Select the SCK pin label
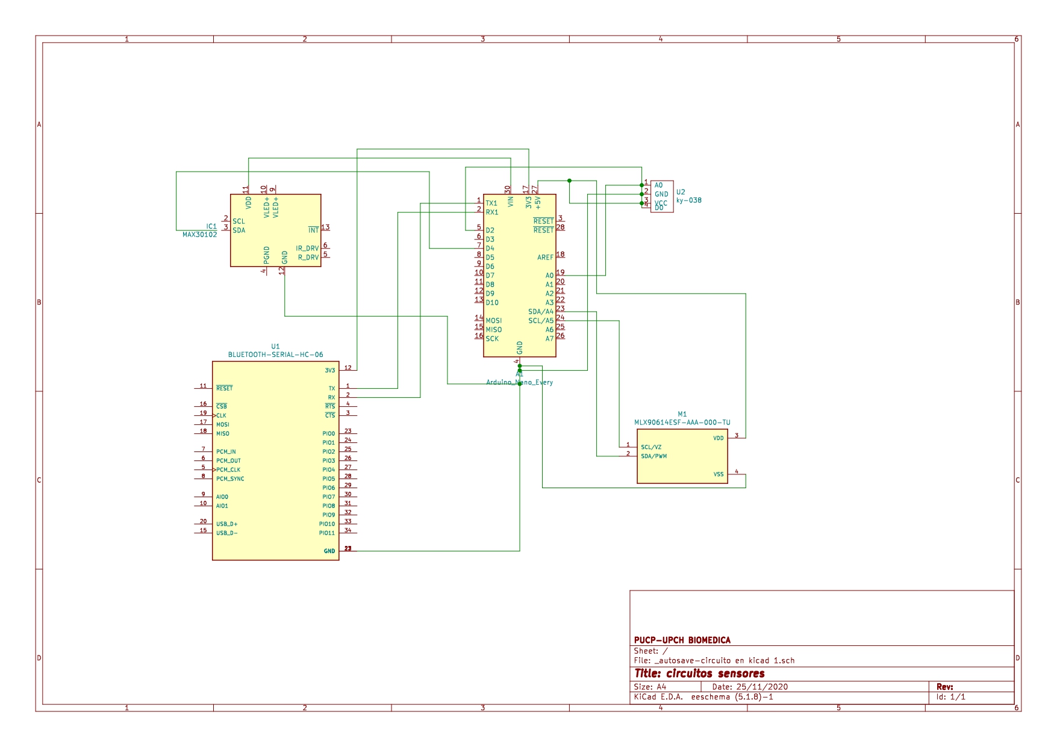1057x747 pixels. pyautogui.click(x=492, y=339)
